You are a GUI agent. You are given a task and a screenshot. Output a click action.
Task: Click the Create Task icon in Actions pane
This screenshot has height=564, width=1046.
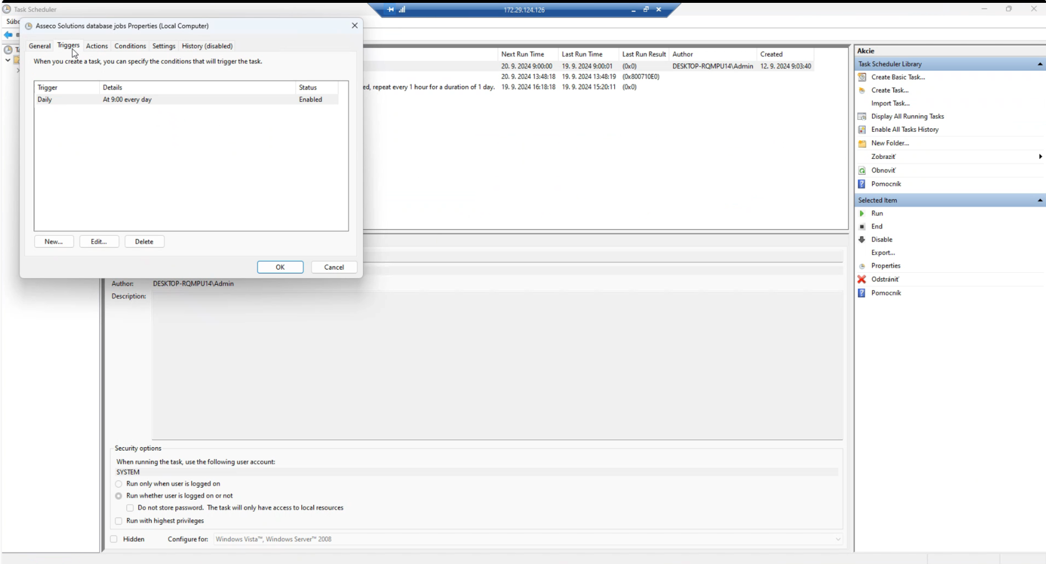point(862,90)
